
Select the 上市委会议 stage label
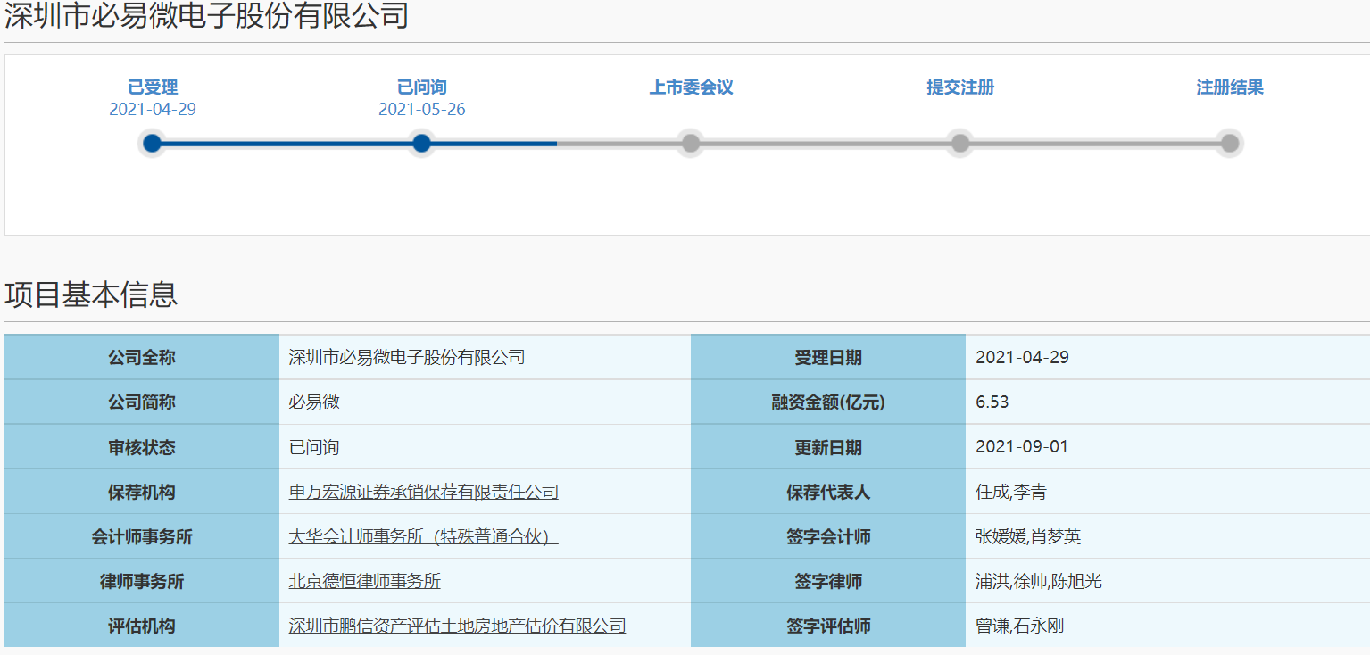coord(691,87)
